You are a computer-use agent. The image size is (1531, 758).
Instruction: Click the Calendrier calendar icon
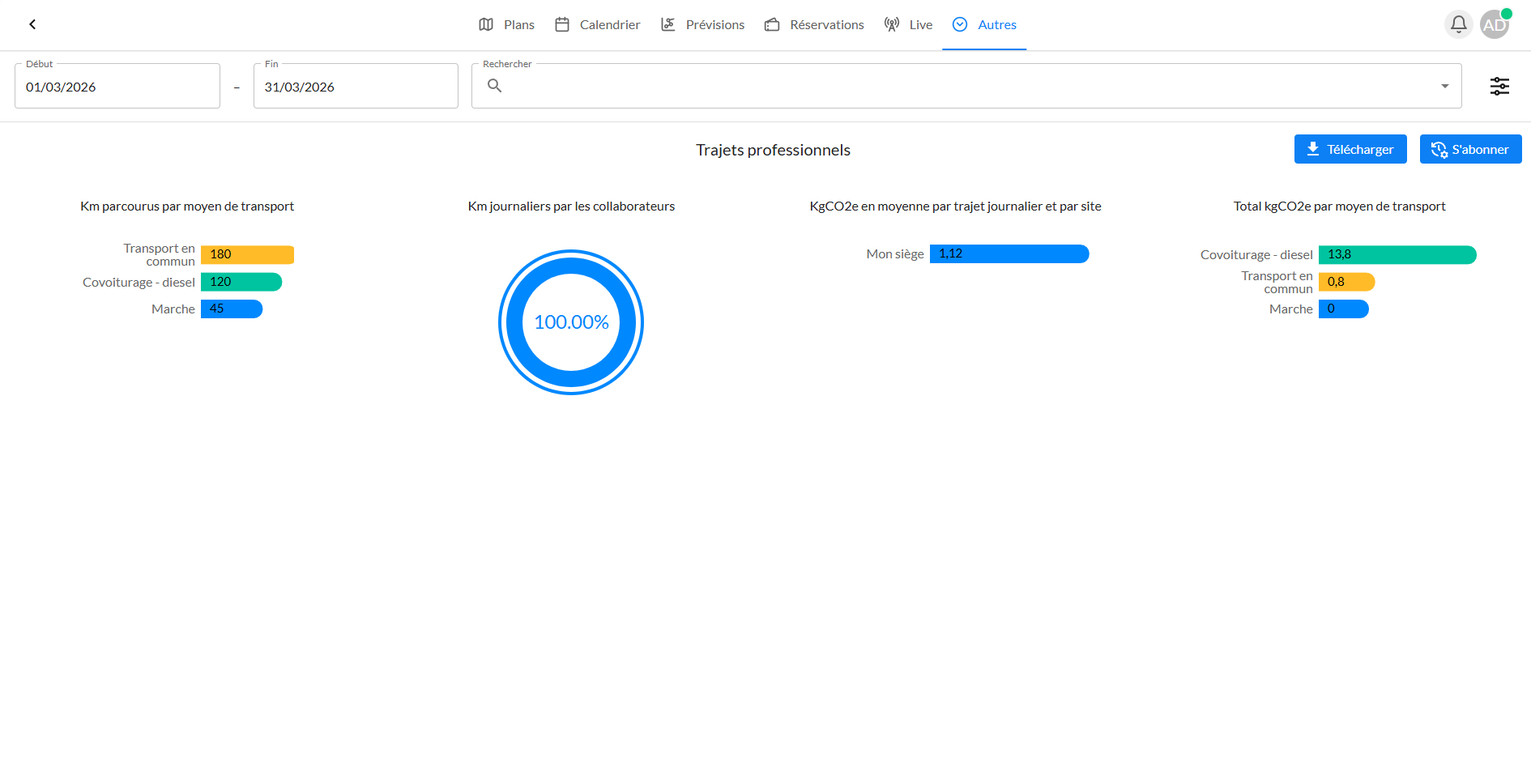(561, 24)
